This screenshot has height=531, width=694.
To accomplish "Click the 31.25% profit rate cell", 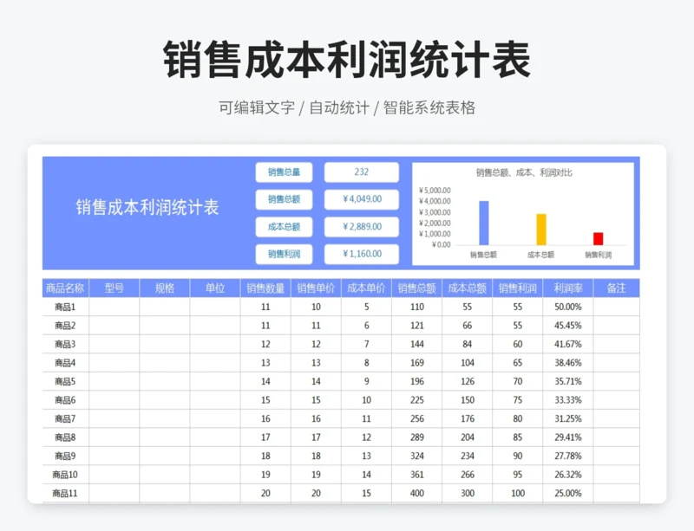I will tap(568, 418).
